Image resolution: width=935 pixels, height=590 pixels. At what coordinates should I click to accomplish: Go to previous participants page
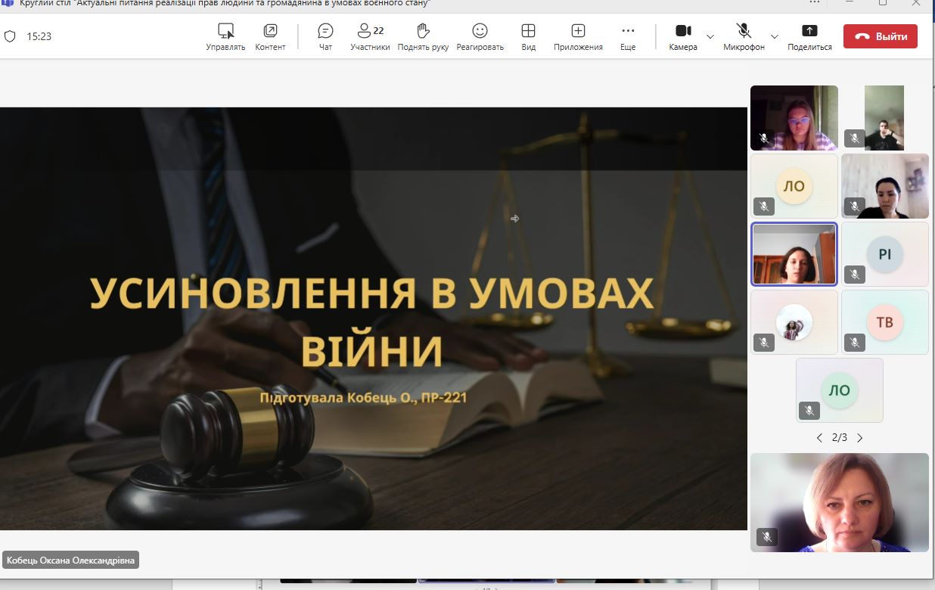(819, 438)
